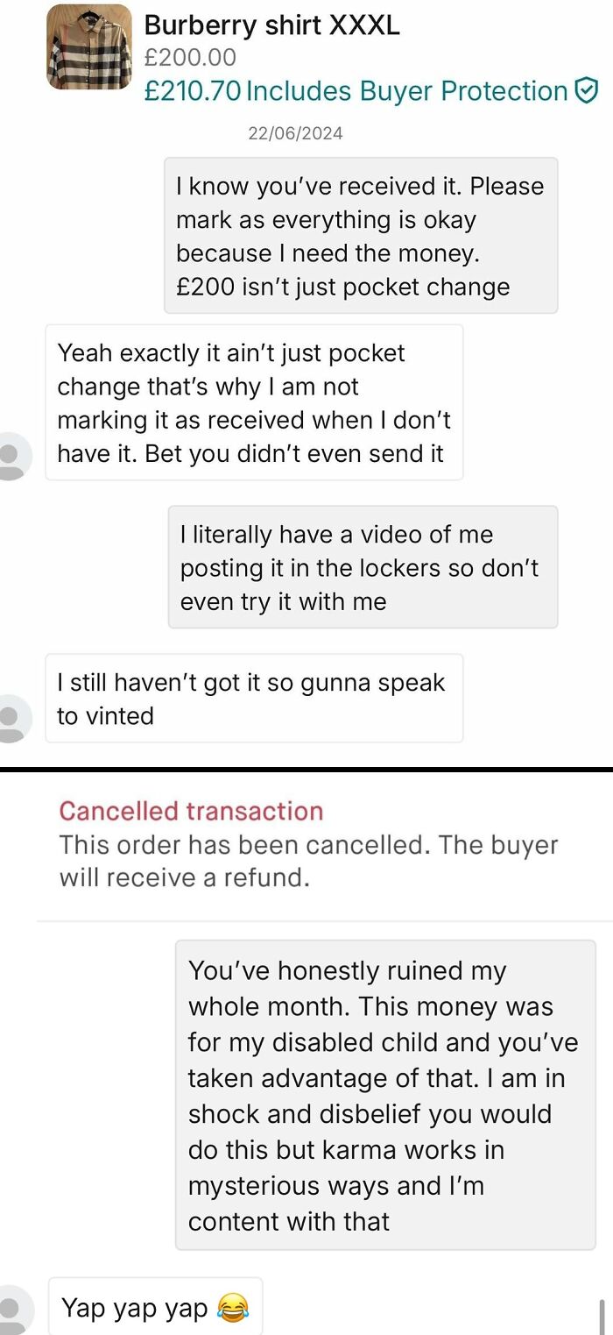613x1335 pixels.
Task: Click the message about the locker video
Action: tap(363, 568)
